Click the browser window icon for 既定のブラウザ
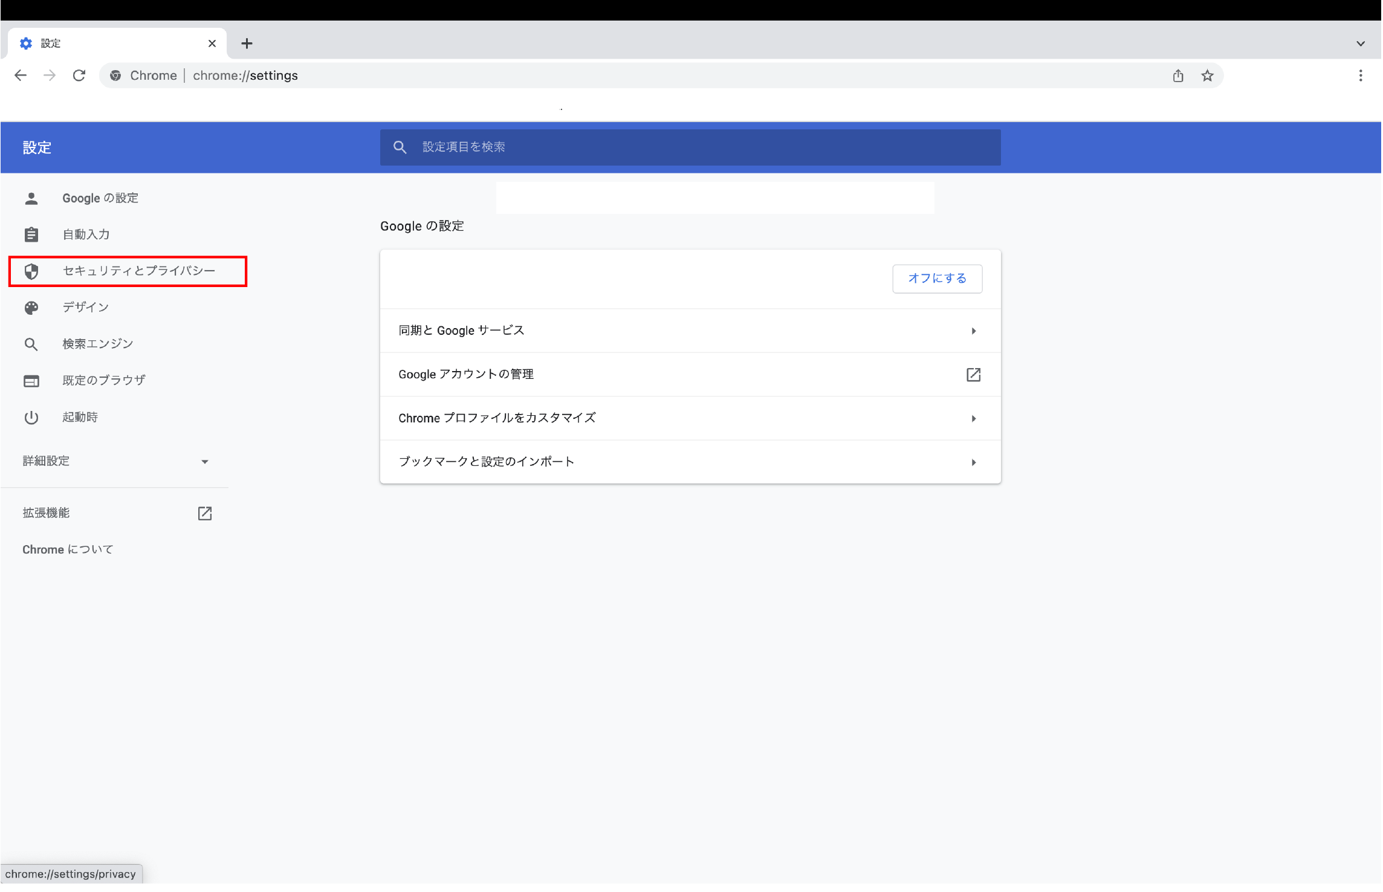Viewport: 1383px width, 892px height. click(31, 381)
